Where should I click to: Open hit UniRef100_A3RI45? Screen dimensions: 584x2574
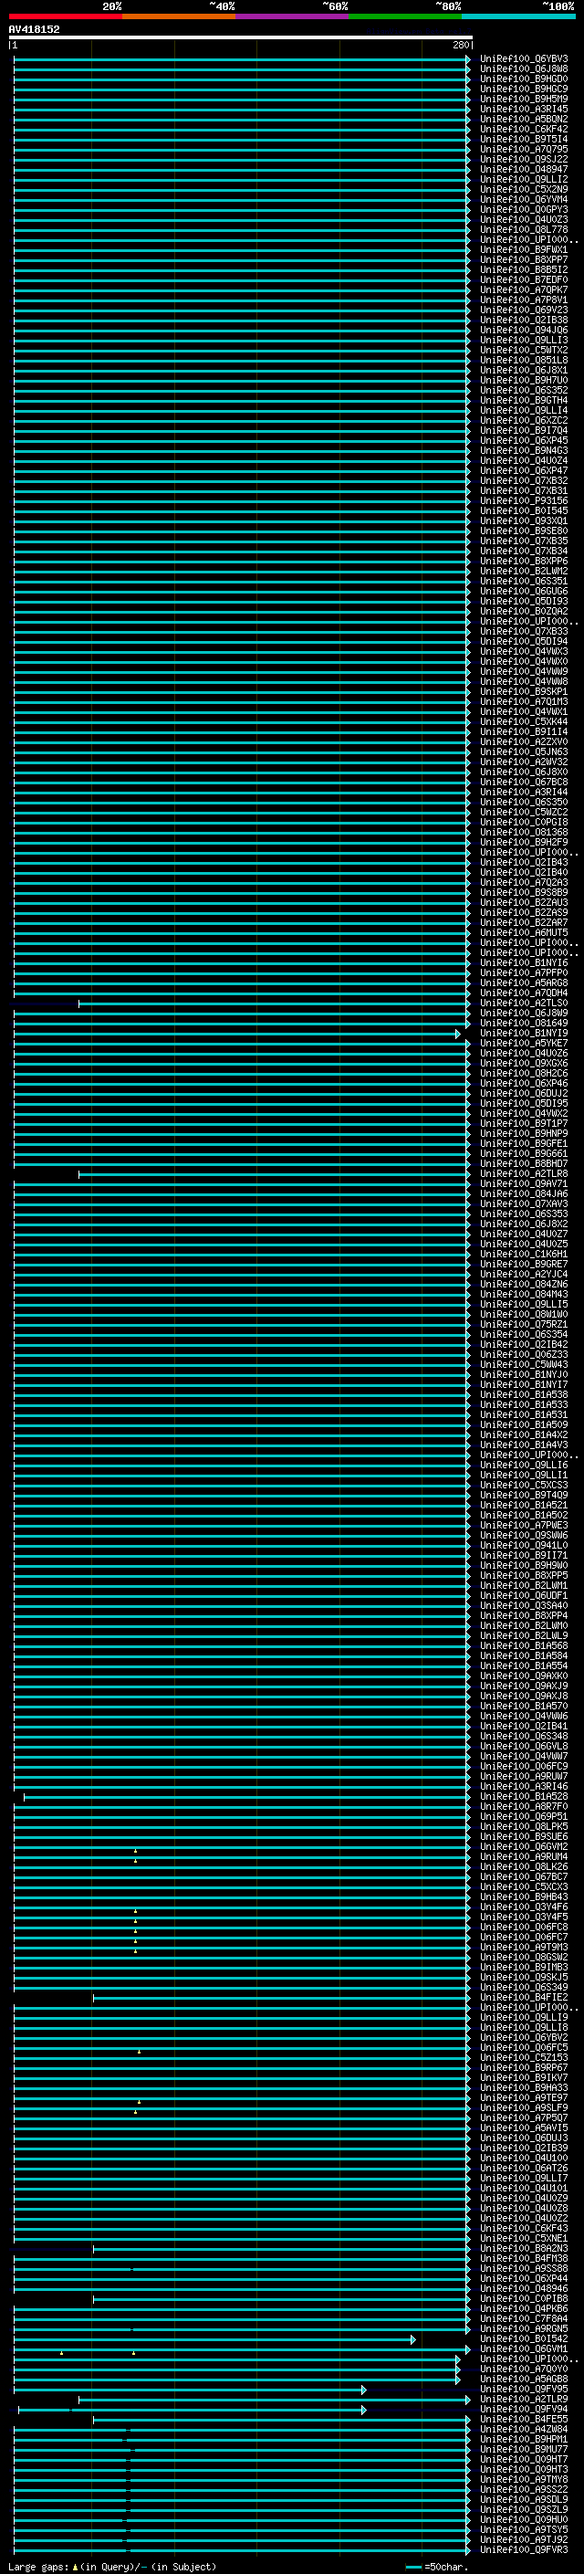pyautogui.click(x=524, y=109)
